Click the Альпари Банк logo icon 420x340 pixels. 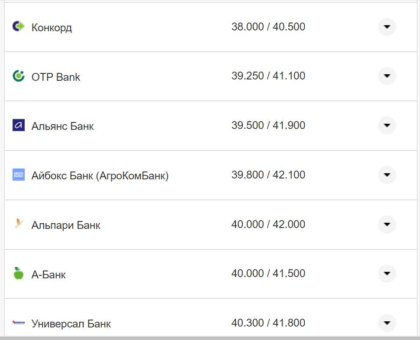pos(18,224)
